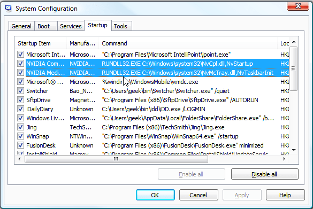Click the Bao_N... manufacturer cell
Image resolution: width=313 pixels, height=209 pixels.
coord(81,91)
